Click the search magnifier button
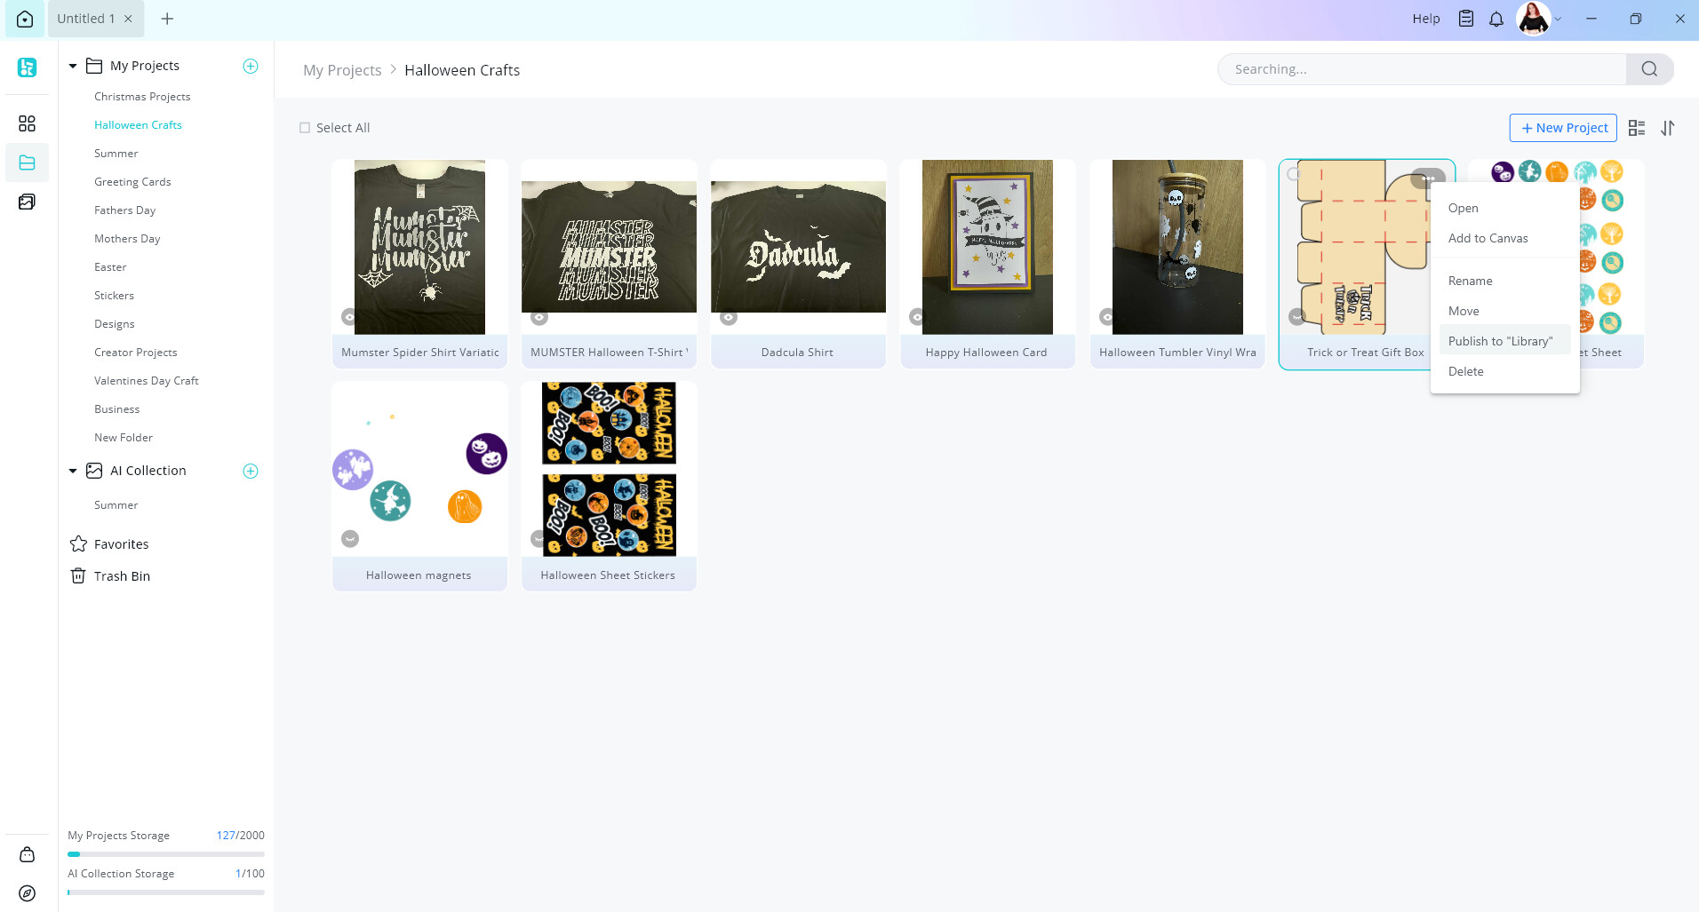 point(1649,69)
